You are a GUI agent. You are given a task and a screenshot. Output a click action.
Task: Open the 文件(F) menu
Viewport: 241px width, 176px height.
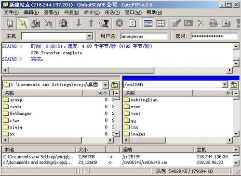click(x=11, y=13)
